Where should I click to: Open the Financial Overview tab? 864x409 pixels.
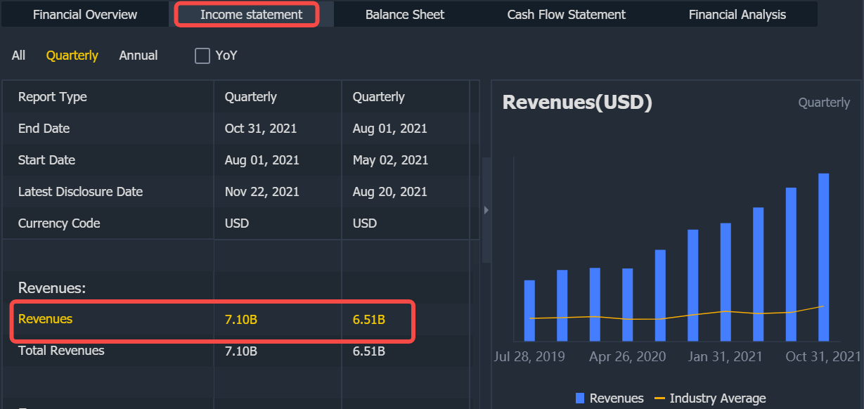(x=85, y=15)
